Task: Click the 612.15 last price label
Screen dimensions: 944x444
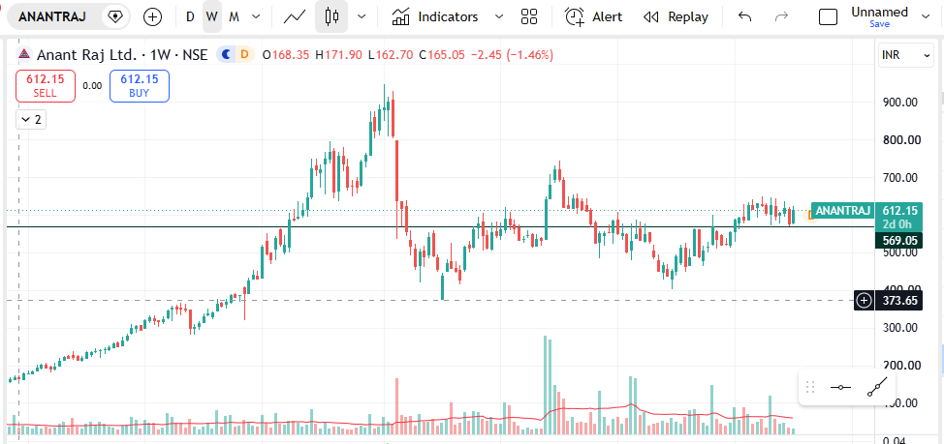Action: click(898, 210)
